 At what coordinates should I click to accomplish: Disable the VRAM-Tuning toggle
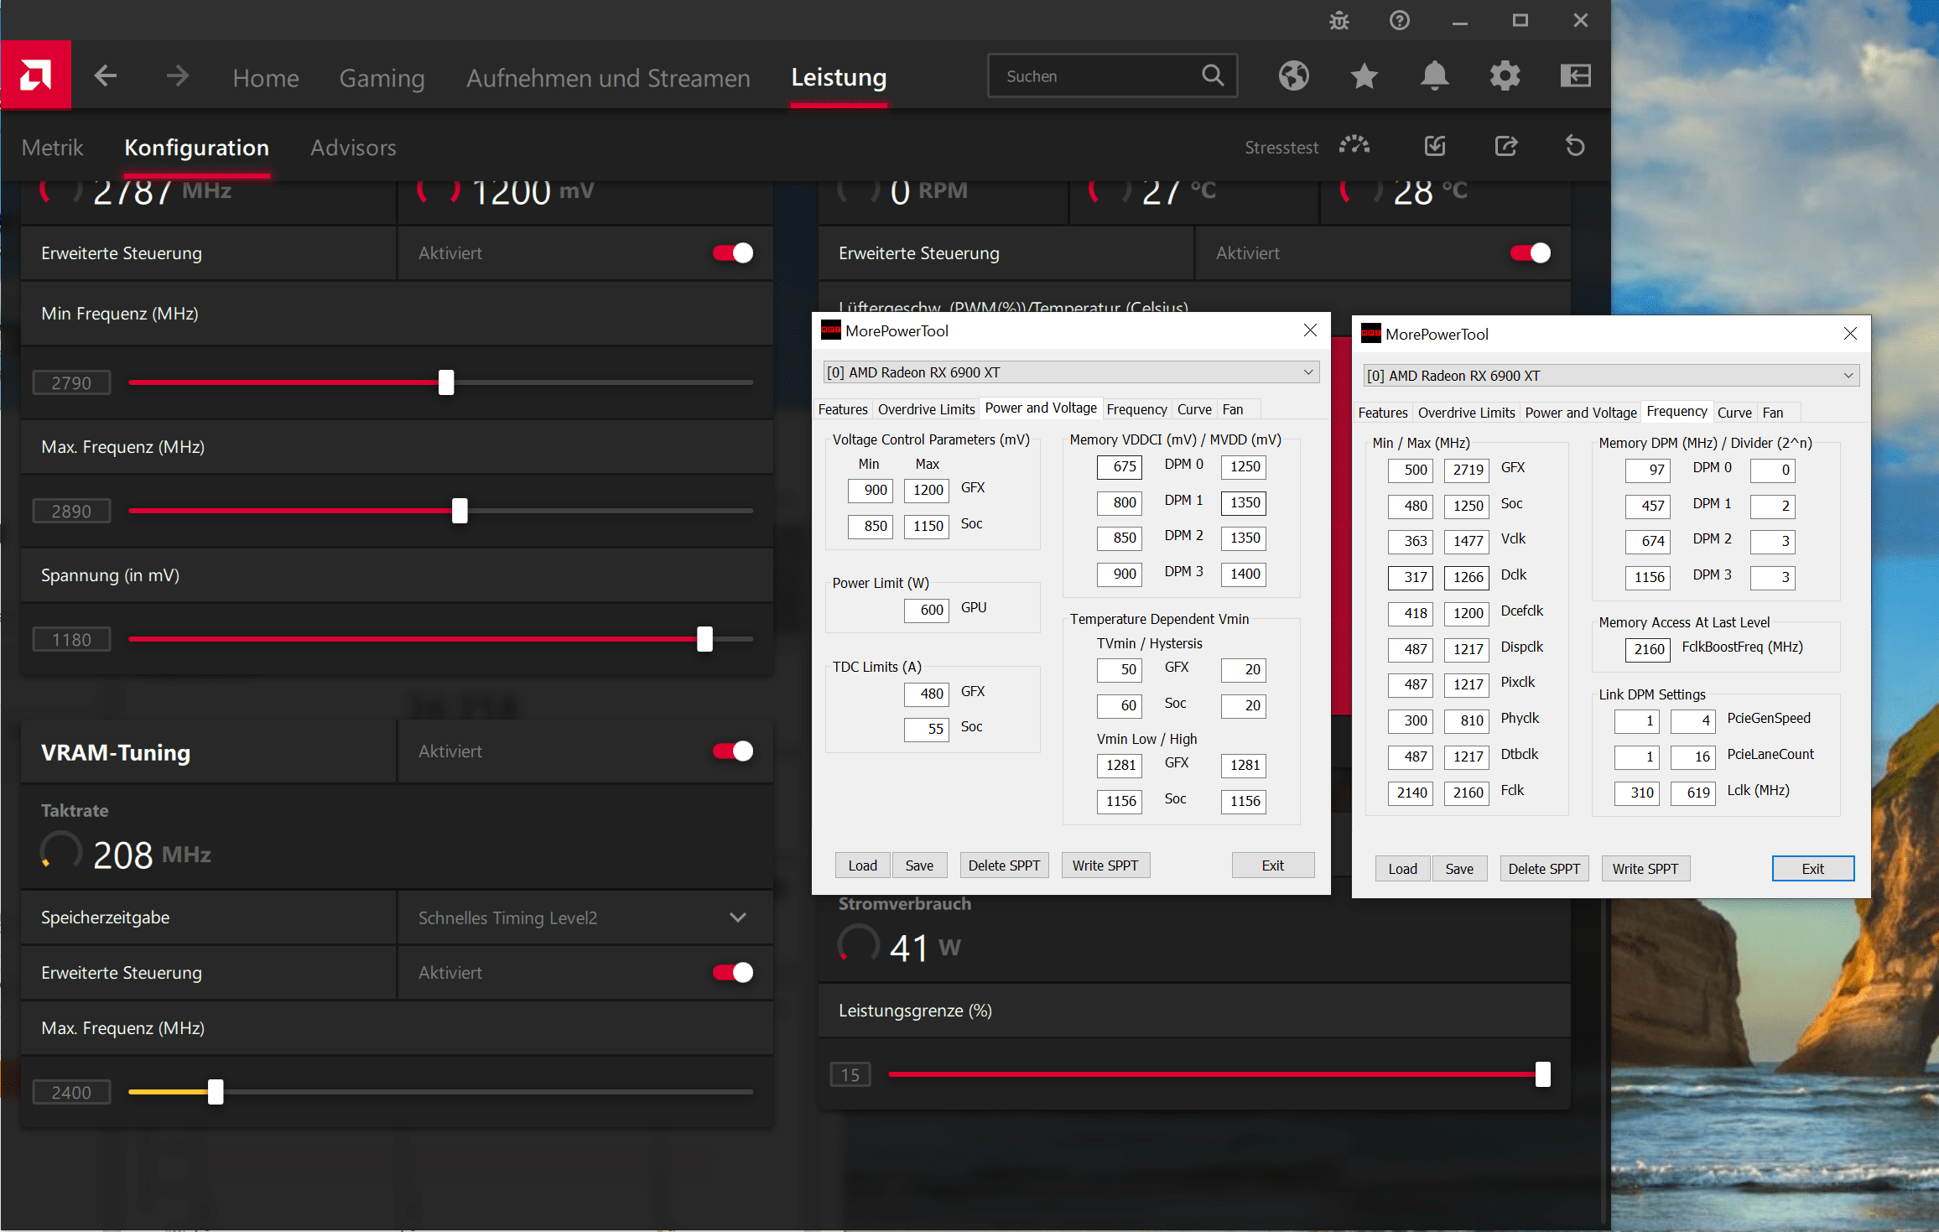[732, 751]
